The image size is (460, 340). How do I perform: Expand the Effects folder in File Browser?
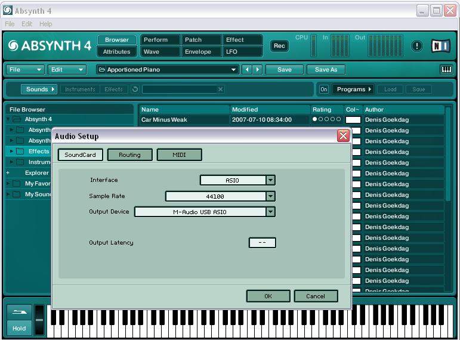click(11, 152)
